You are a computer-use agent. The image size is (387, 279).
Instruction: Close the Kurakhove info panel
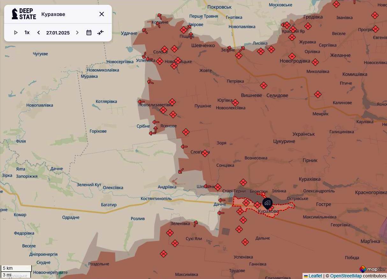102,14
